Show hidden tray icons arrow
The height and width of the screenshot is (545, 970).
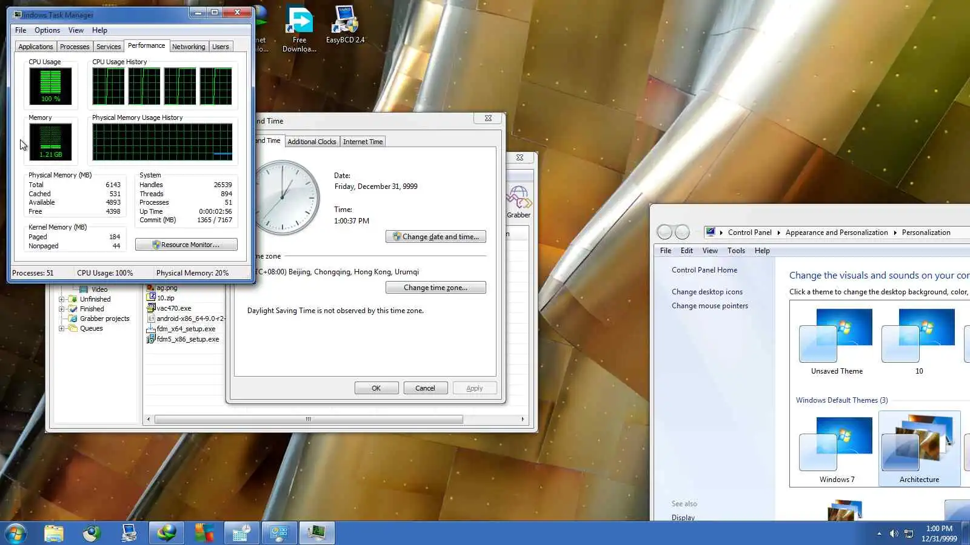point(879,533)
